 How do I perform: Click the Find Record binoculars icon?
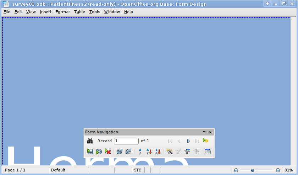90,141
